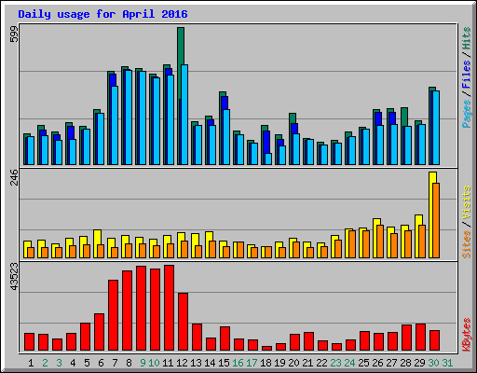The width and height of the screenshot is (477, 373).
Task: Click day 25 on the x-axis
Action: [x=363, y=363]
